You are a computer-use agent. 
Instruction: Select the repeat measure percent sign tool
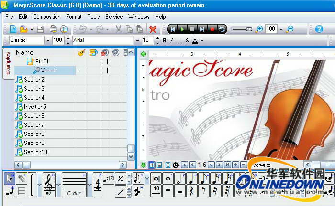[x=121, y=178]
